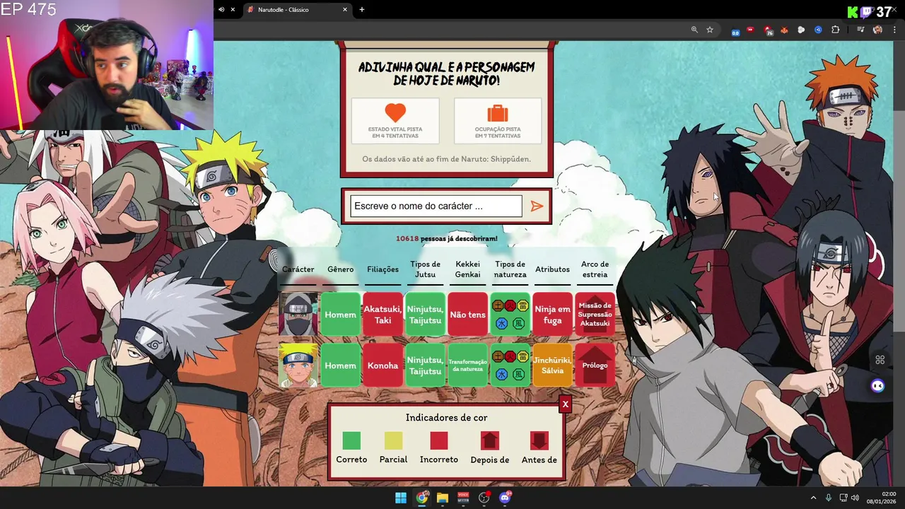Click the yellow 'Parcial' color swatch
The image size is (905, 509).
coord(393,440)
